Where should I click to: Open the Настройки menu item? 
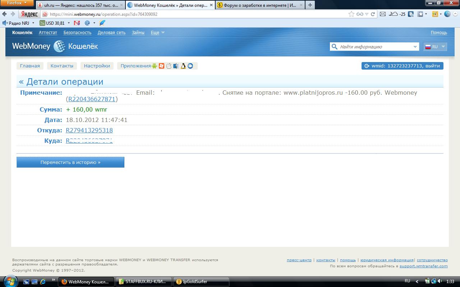[97, 66]
